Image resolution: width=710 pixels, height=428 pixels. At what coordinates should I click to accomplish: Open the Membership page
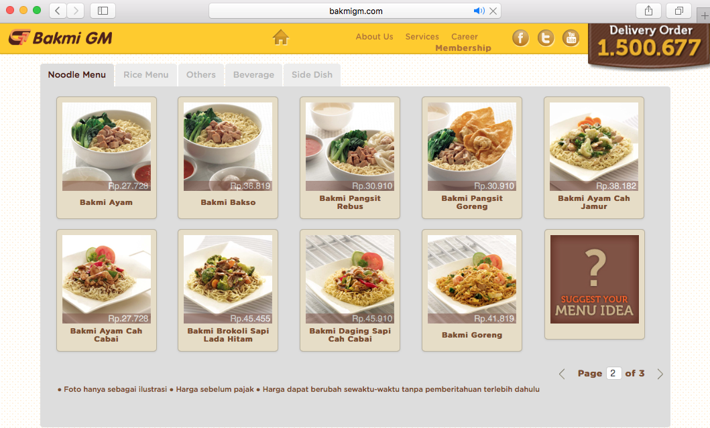pos(463,48)
